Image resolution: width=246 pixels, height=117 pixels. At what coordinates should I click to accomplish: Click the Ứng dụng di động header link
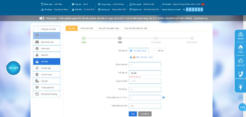point(61,10)
